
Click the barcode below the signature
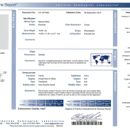[87, 123]
